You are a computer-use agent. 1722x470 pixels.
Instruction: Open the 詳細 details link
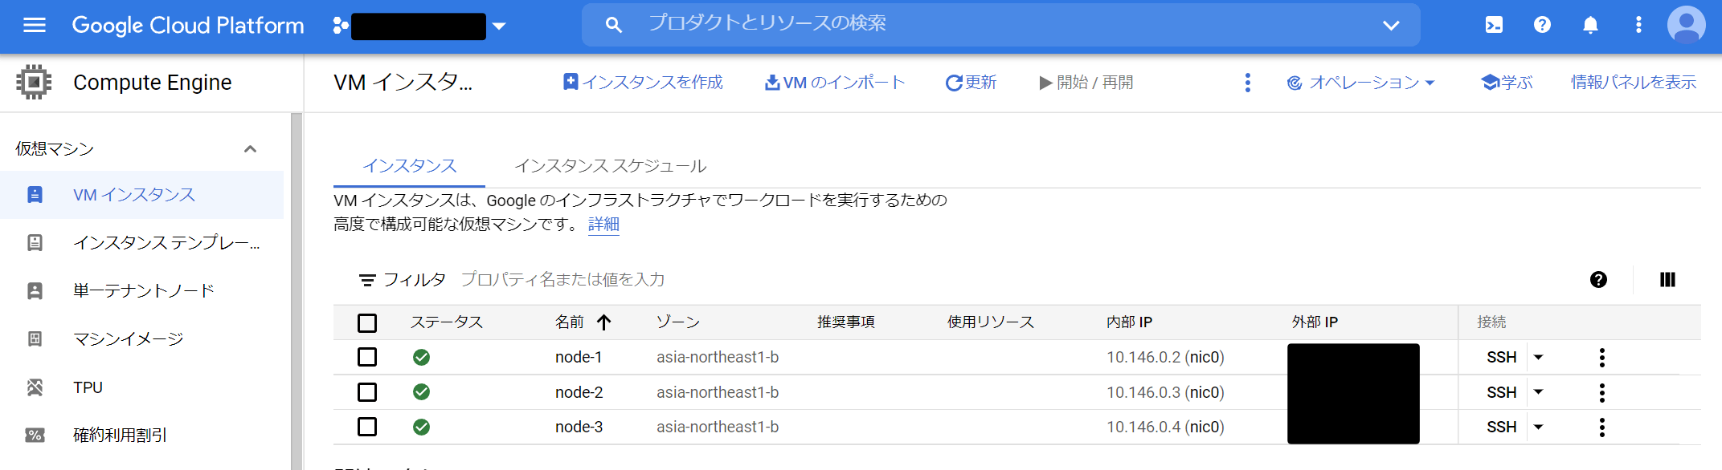603,225
